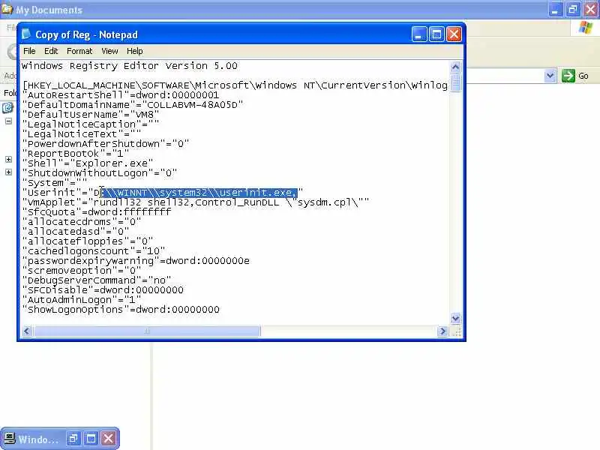This screenshot has width=600, height=450.
Task: Click the "Shell"="Explorer.exe" line
Action: click(x=88, y=163)
